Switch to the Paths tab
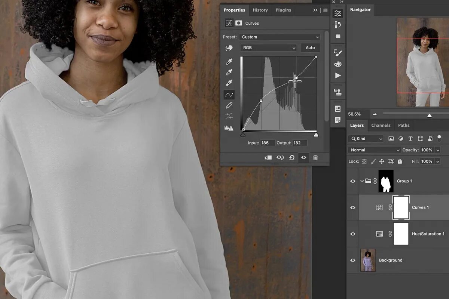This screenshot has height=299, width=449. pyautogui.click(x=404, y=126)
